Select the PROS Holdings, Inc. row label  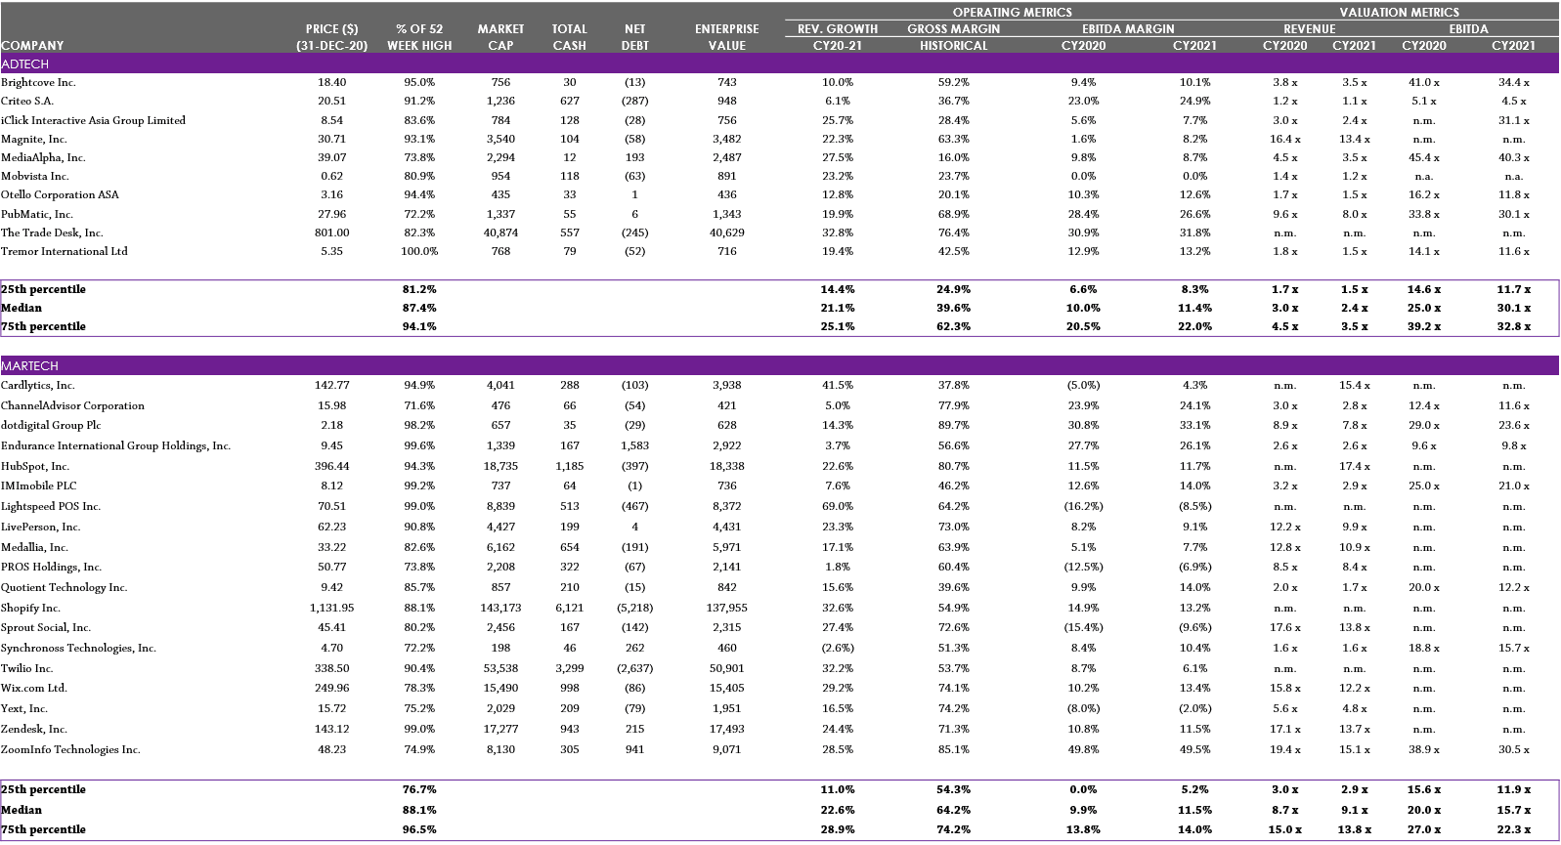[51, 567]
